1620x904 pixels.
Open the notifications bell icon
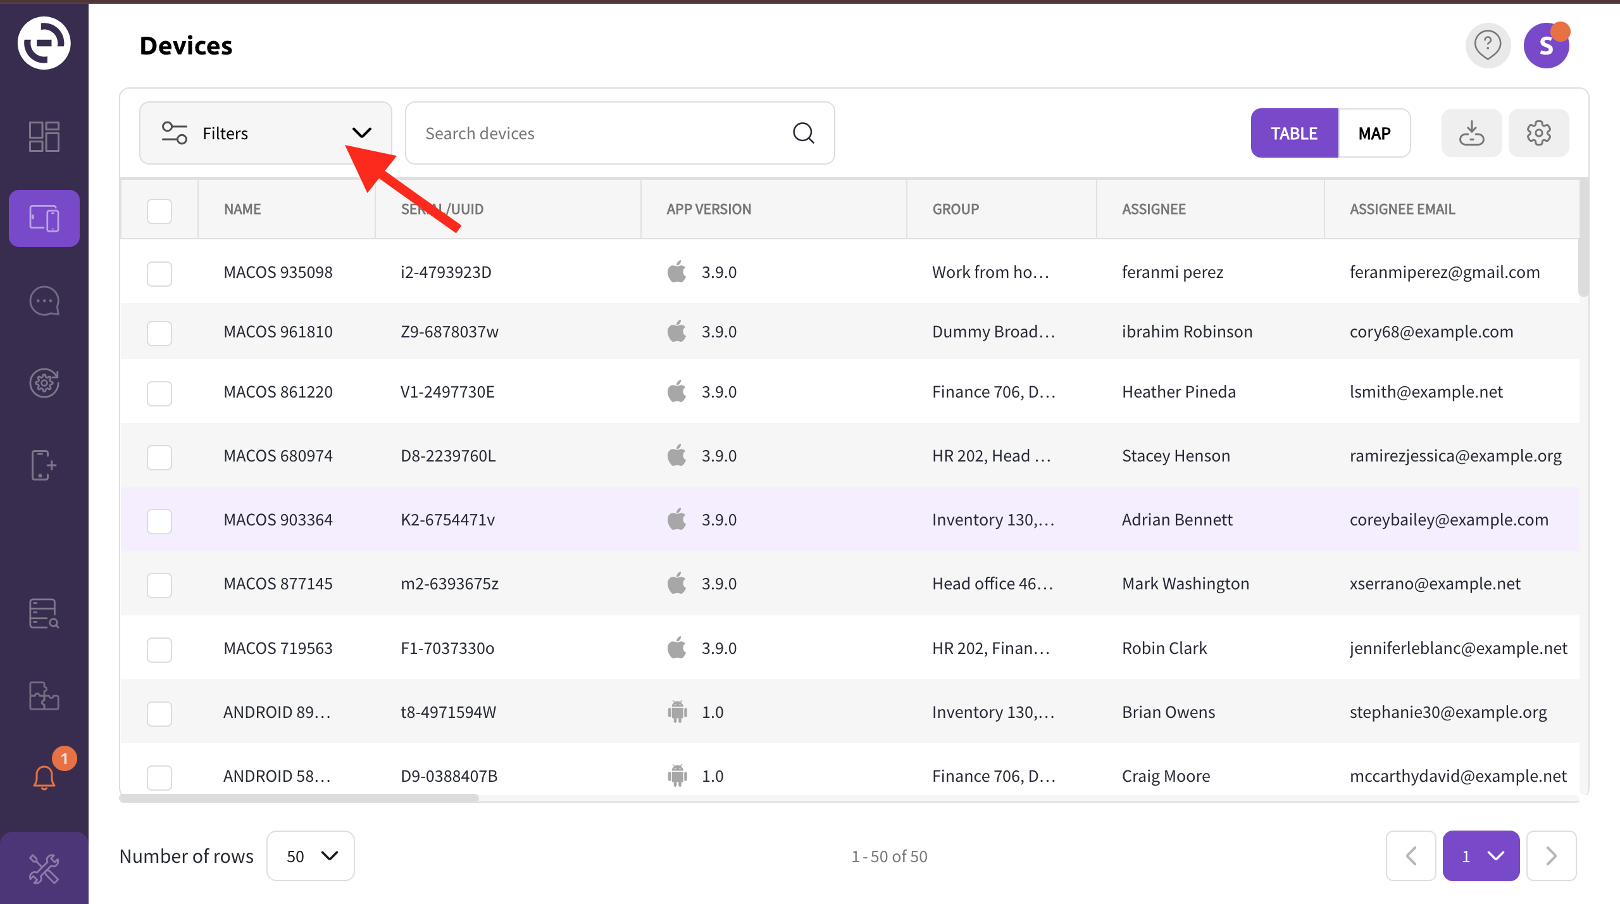coord(44,778)
